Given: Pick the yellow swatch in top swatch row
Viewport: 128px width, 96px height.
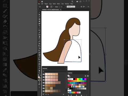Looking at the screenshot, I should (x=78, y=79).
